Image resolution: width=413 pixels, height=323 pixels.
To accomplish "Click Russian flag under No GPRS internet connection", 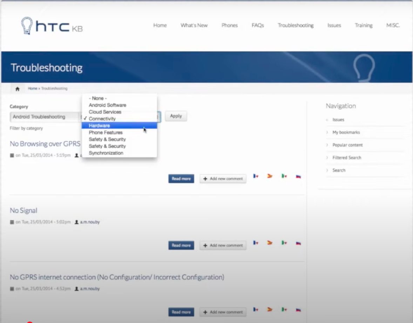I will pyautogui.click(x=298, y=310).
